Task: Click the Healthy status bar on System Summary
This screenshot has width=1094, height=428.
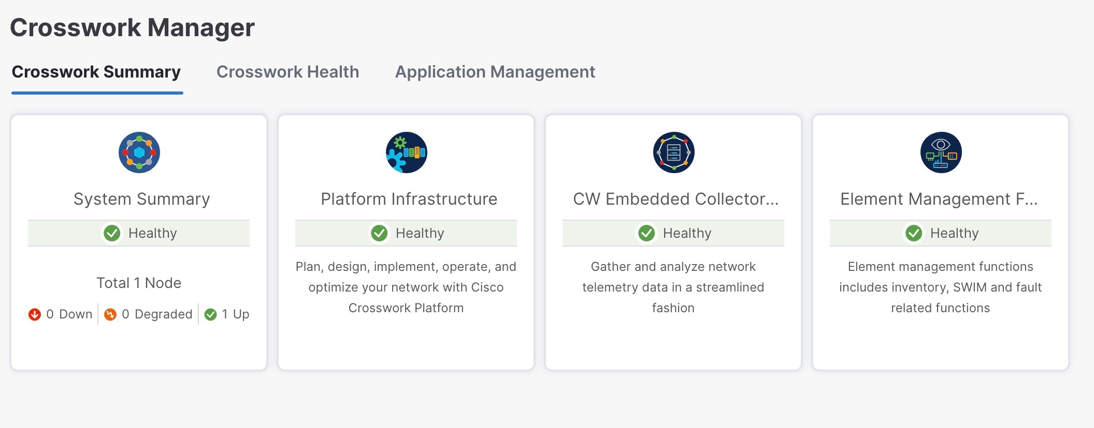Action: [x=138, y=233]
